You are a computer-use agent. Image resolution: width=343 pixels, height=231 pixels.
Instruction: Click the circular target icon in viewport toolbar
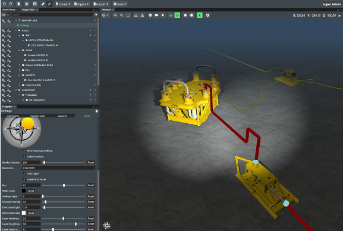coord(207,15)
